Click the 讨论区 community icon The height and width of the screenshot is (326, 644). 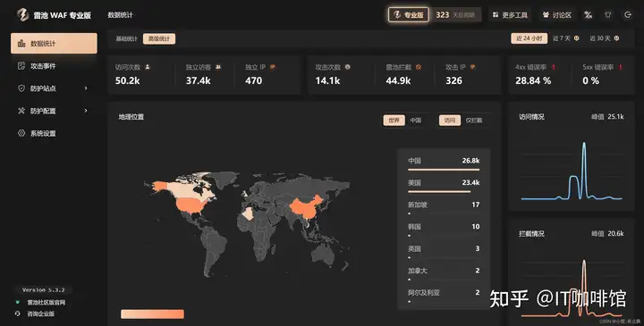557,15
